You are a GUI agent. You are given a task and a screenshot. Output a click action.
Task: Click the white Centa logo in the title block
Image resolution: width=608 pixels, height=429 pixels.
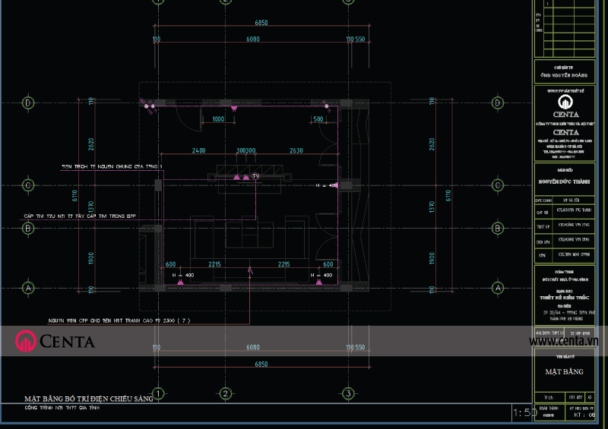(x=565, y=103)
